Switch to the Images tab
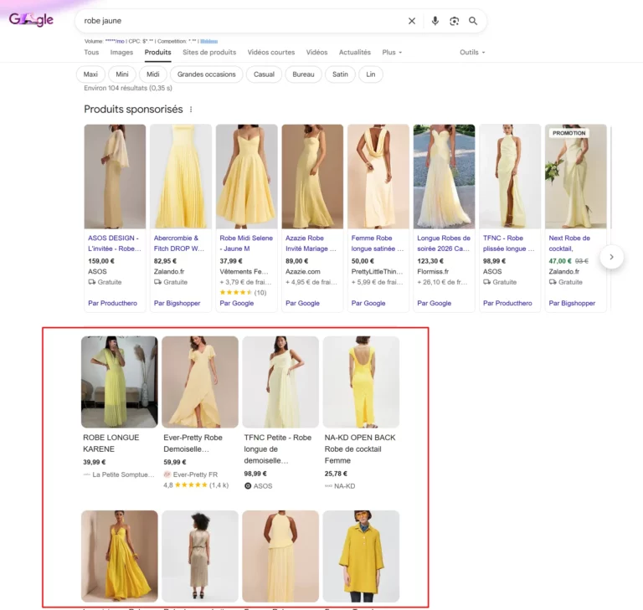The image size is (643, 610). tap(121, 53)
